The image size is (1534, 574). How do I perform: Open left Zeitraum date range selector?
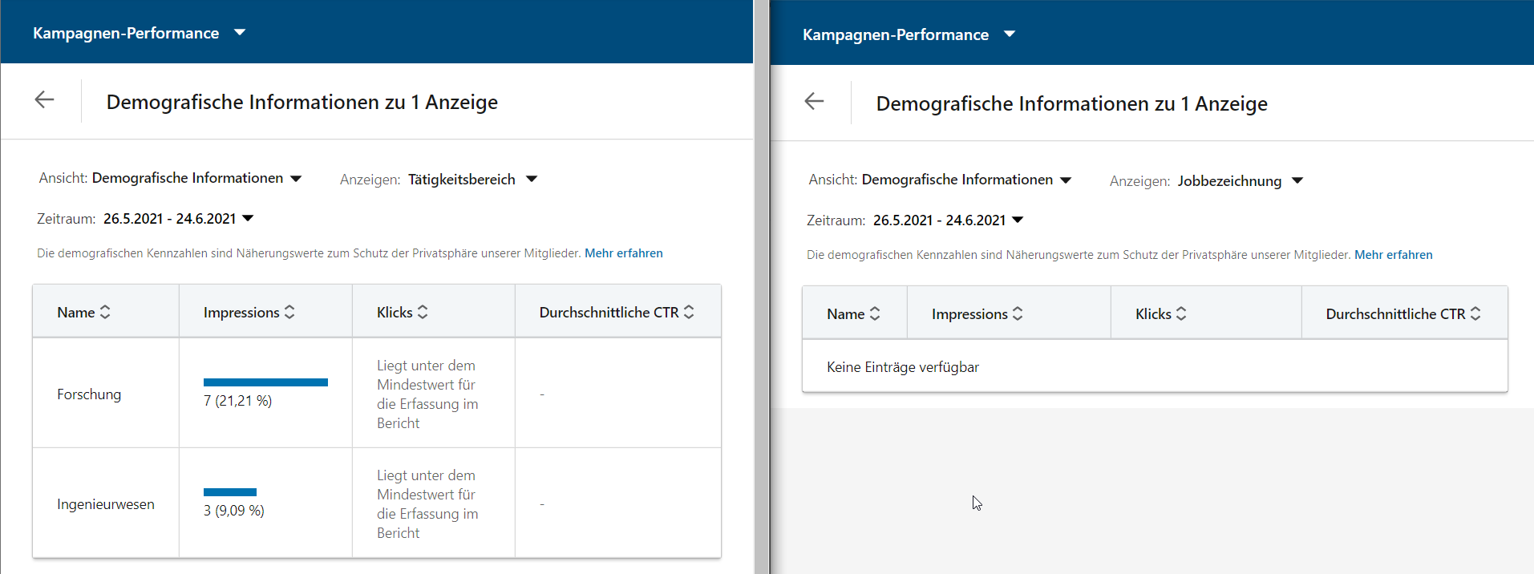coord(178,219)
